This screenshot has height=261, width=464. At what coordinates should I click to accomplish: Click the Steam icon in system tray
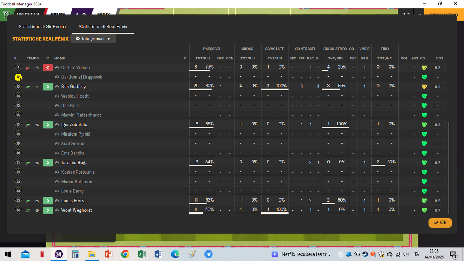[x=365, y=254]
